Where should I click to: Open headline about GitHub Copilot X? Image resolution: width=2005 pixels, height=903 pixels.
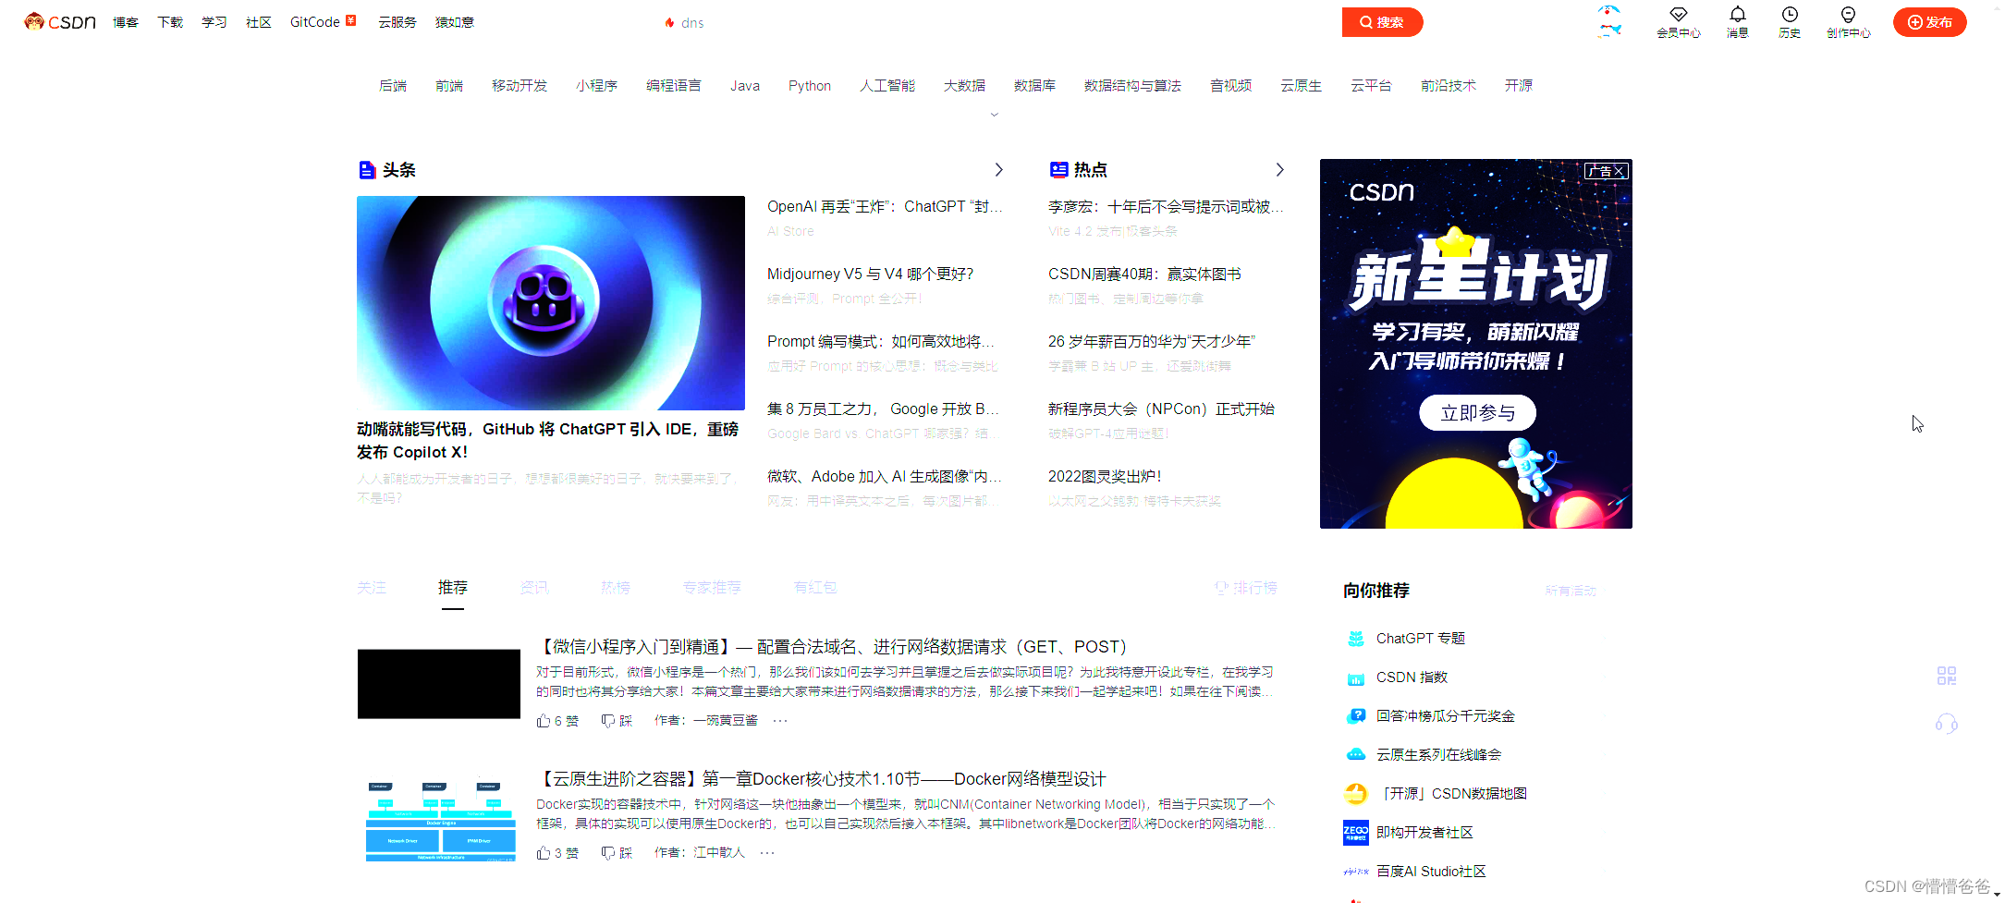click(548, 441)
